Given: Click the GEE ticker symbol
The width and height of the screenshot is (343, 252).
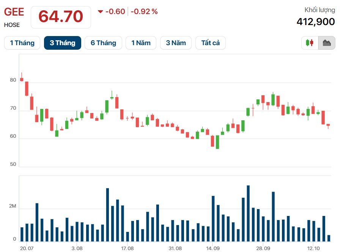Looking at the screenshot, I should pyautogui.click(x=14, y=12).
